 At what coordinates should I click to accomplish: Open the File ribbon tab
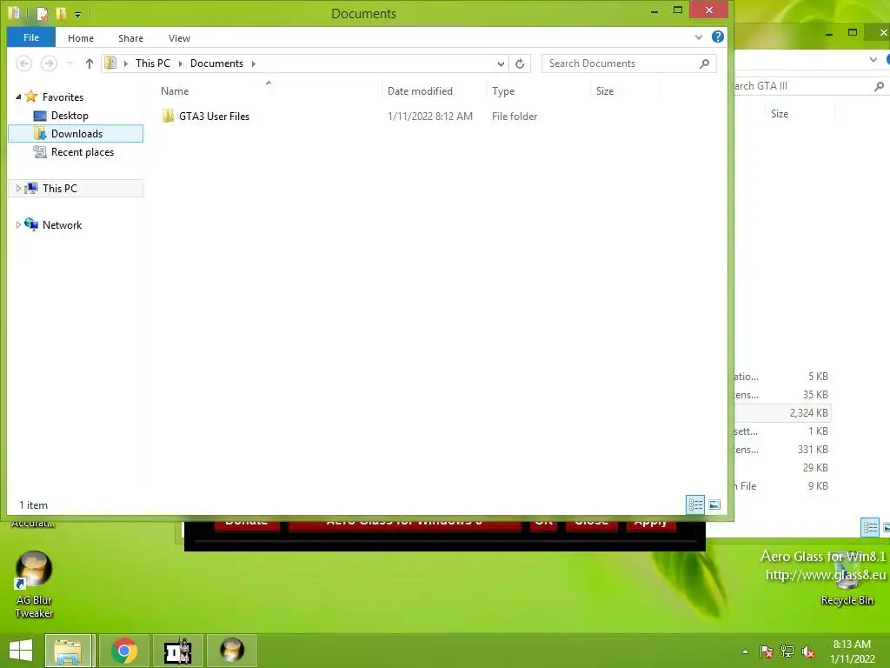pyautogui.click(x=31, y=37)
